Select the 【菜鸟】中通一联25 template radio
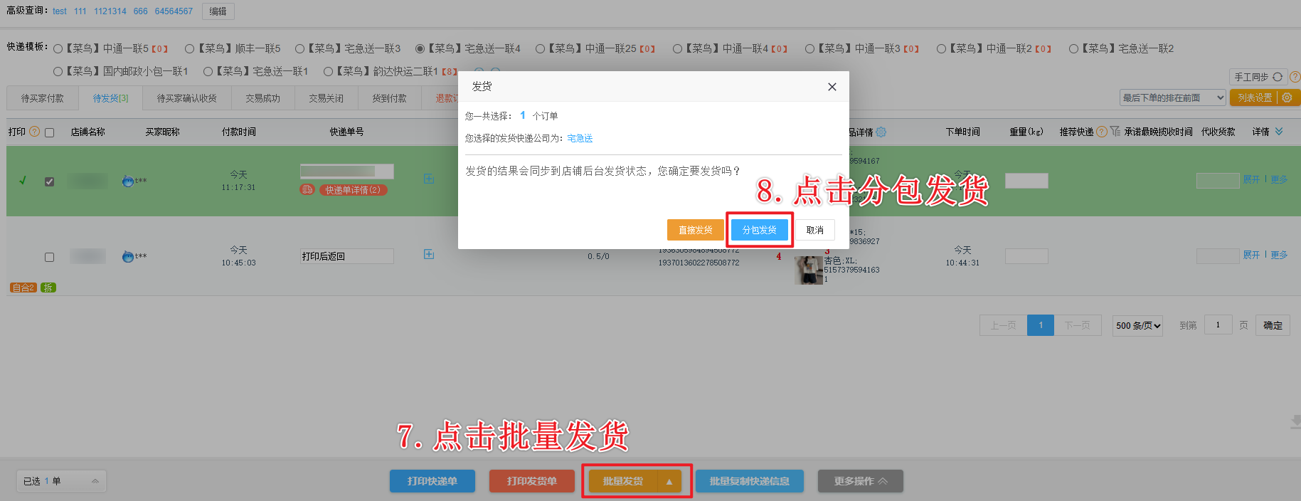Image resolution: width=1301 pixels, height=501 pixels. (540, 49)
